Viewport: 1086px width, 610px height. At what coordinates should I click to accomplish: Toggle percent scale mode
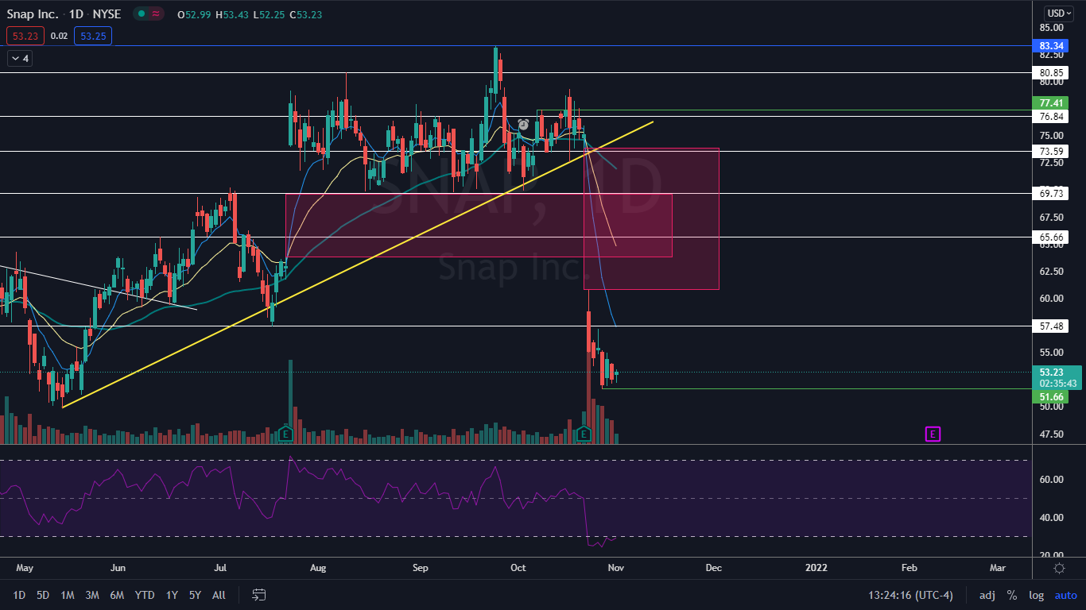tap(1012, 595)
